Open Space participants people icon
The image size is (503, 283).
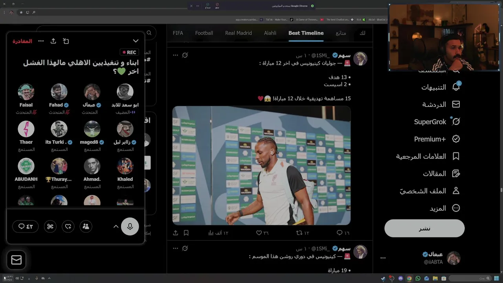[86, 226]
